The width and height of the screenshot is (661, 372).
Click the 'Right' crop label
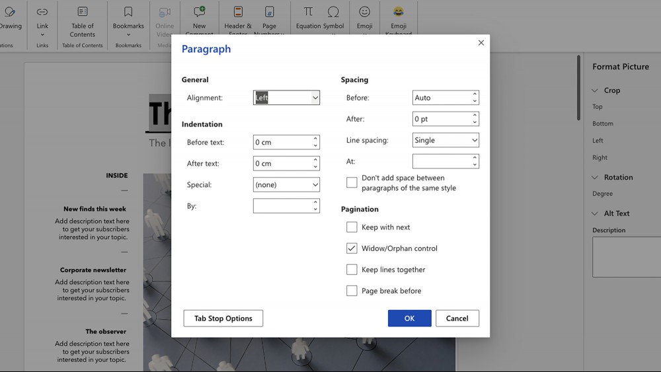[x=600, y=157]
